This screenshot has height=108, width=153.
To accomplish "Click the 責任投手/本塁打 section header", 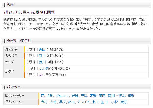I will click(x=76, y=41).
